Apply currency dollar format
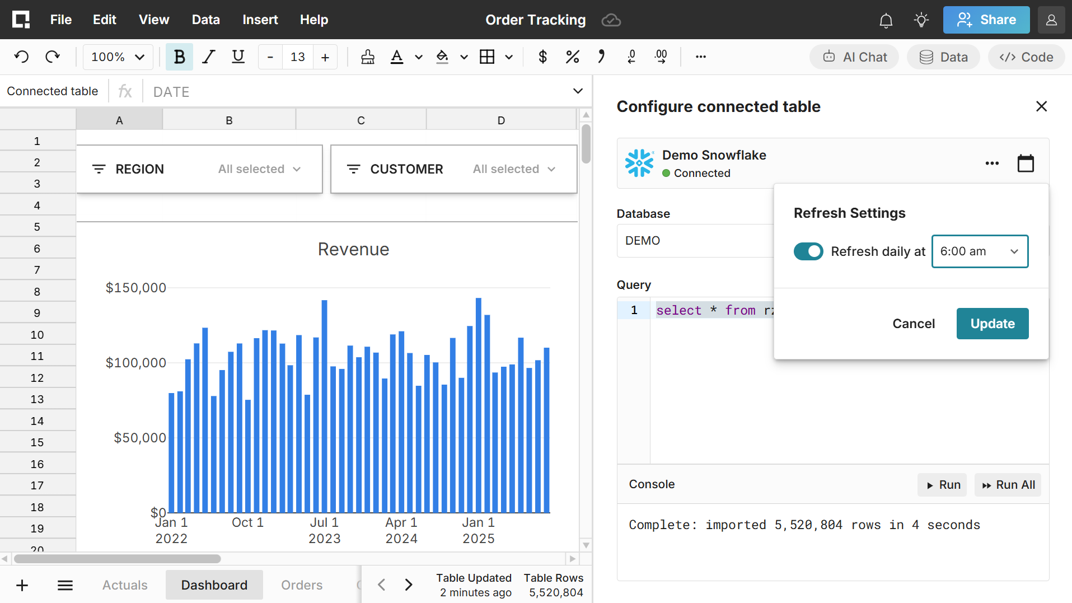Image resolution: width=1072 pixels, height=603 pixels. [542, 57]
